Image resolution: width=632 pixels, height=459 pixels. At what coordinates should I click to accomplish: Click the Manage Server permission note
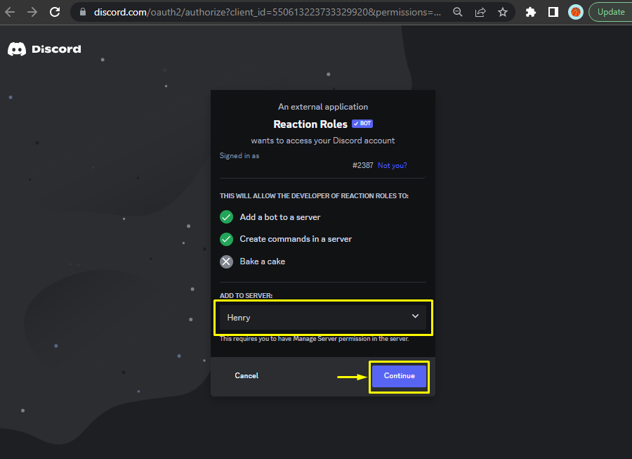pos(314,339)
